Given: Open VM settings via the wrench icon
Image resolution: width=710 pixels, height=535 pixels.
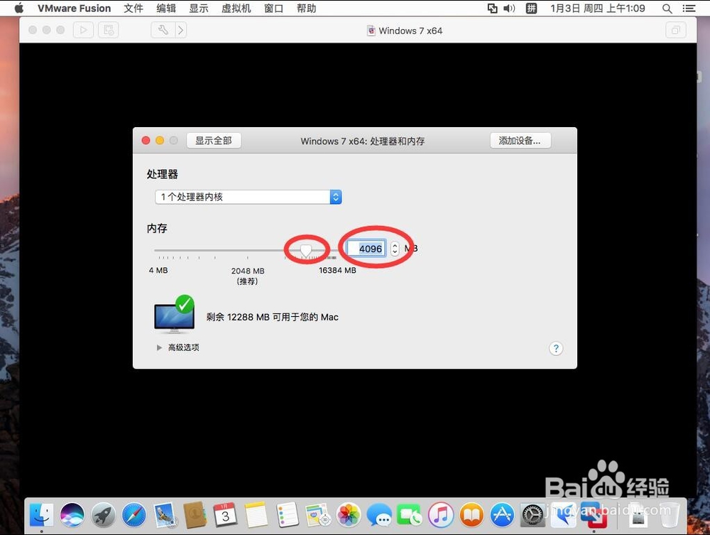Looking at the screenshot, I should pos(163,30).
